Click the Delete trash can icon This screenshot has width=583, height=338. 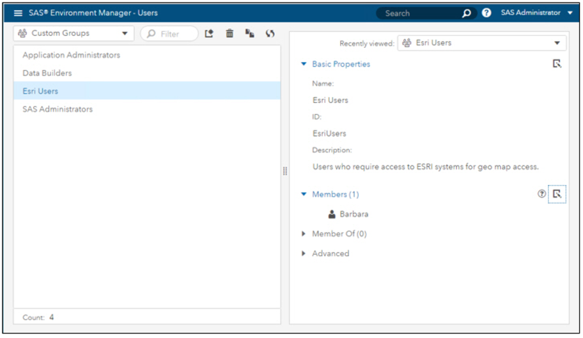229,33
